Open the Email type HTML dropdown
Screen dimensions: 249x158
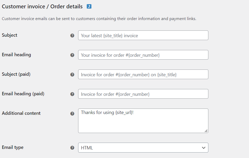pyautogui.click(x=143, y=148)
